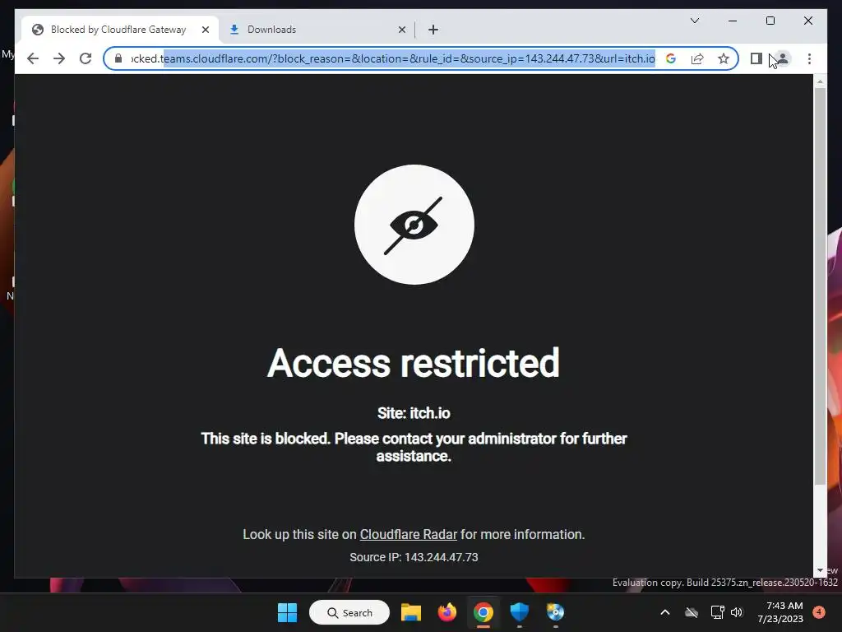This screenshot has width=842, height=632.
Task: Click the page vertical scrollbar thumb
Action: tap(820, 285)
